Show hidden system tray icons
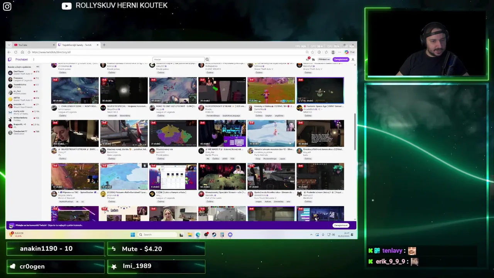 [311, 234]
